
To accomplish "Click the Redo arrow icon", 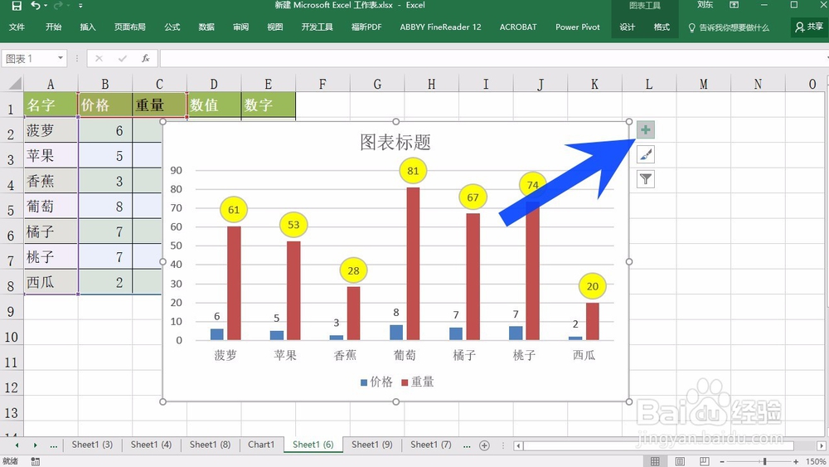I will coord(58,5).
